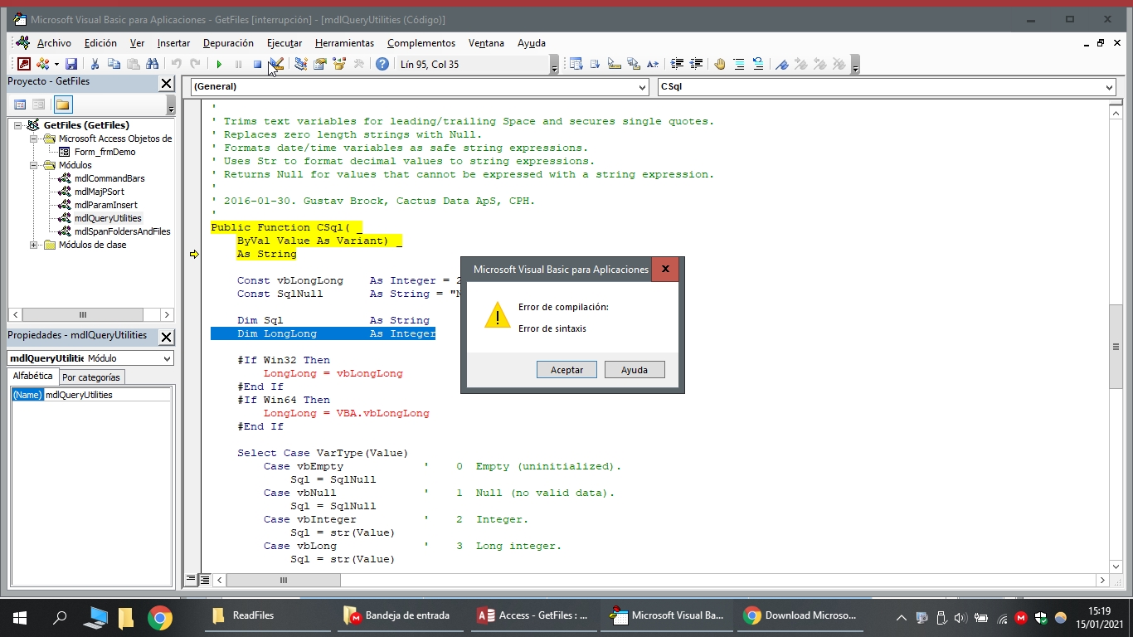Open the Object Browser toolbar icon
The width and height of the screenshot is (1133, 637).
(x=338, y=64)
